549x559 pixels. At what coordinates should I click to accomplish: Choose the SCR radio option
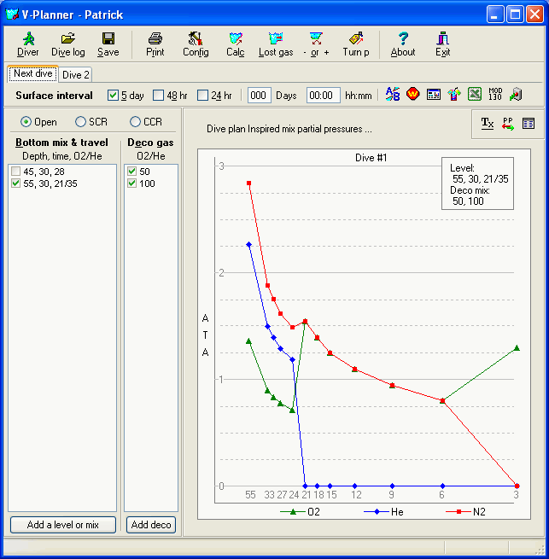(81, 122)
